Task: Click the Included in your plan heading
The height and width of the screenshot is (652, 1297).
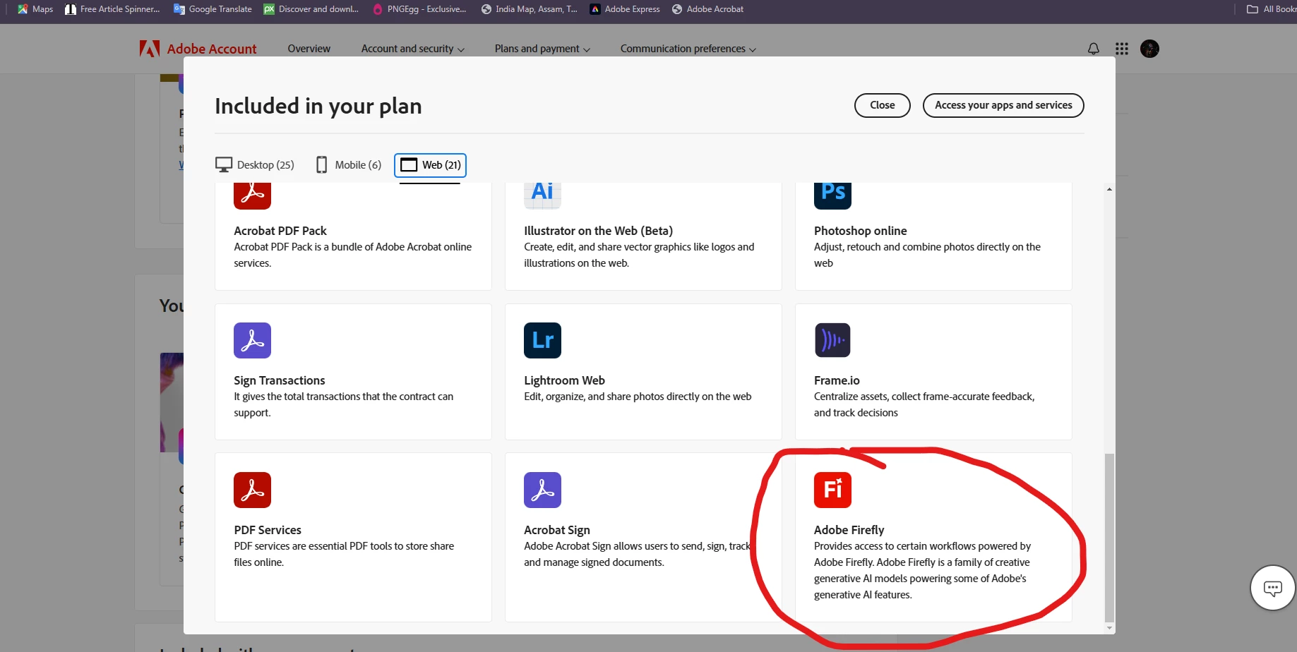Action: [318, 106]
